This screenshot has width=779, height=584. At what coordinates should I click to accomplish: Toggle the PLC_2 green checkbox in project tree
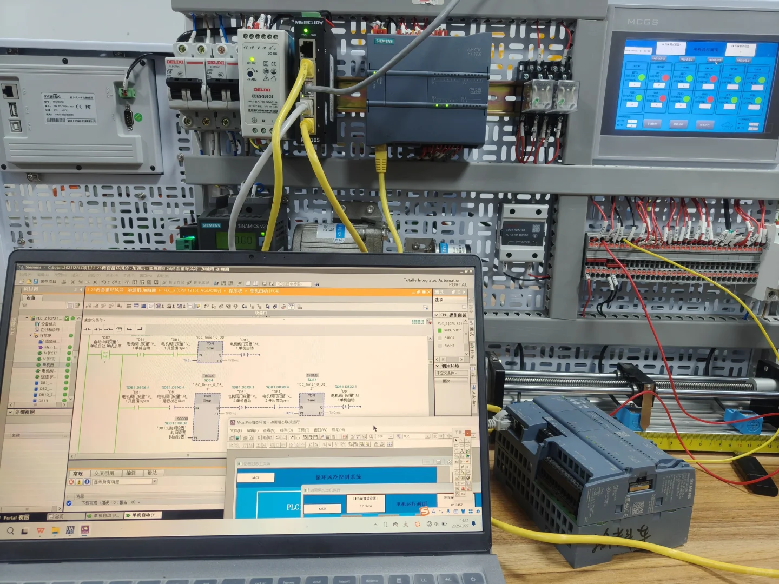(67, 318)
